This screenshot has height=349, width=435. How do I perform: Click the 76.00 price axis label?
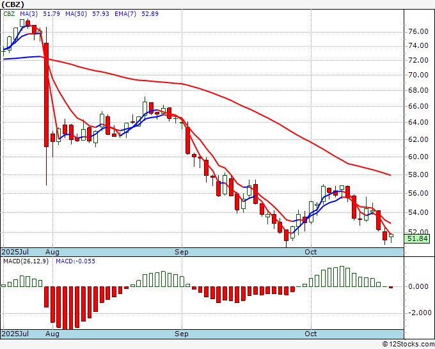click(x=418, y=31)
